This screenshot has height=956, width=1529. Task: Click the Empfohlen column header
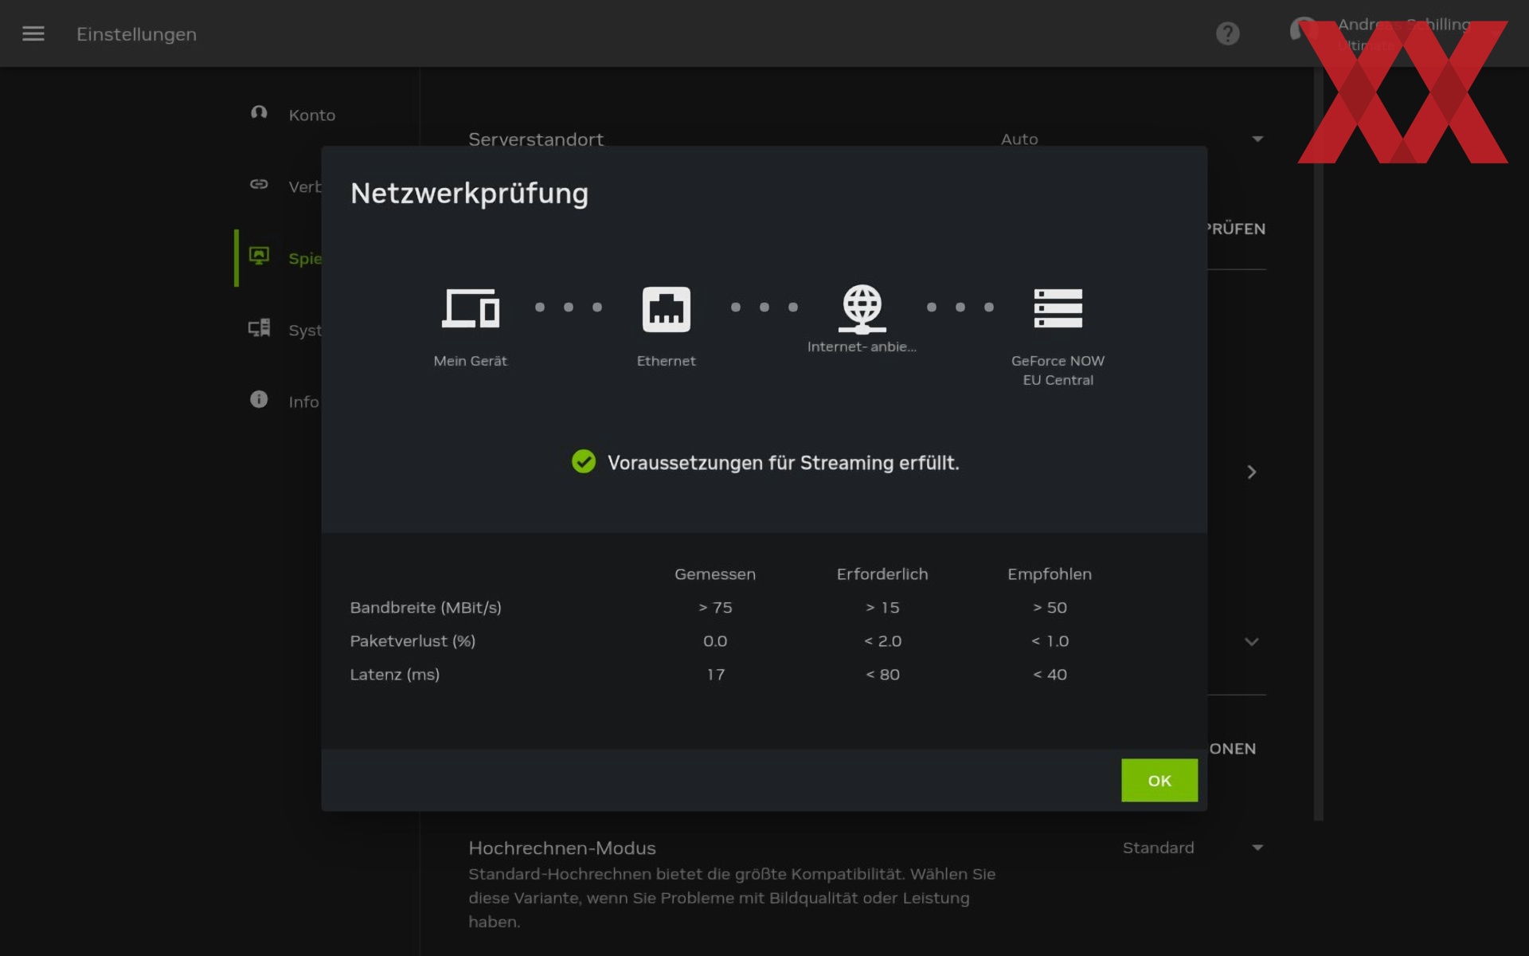coord(1050,574)
